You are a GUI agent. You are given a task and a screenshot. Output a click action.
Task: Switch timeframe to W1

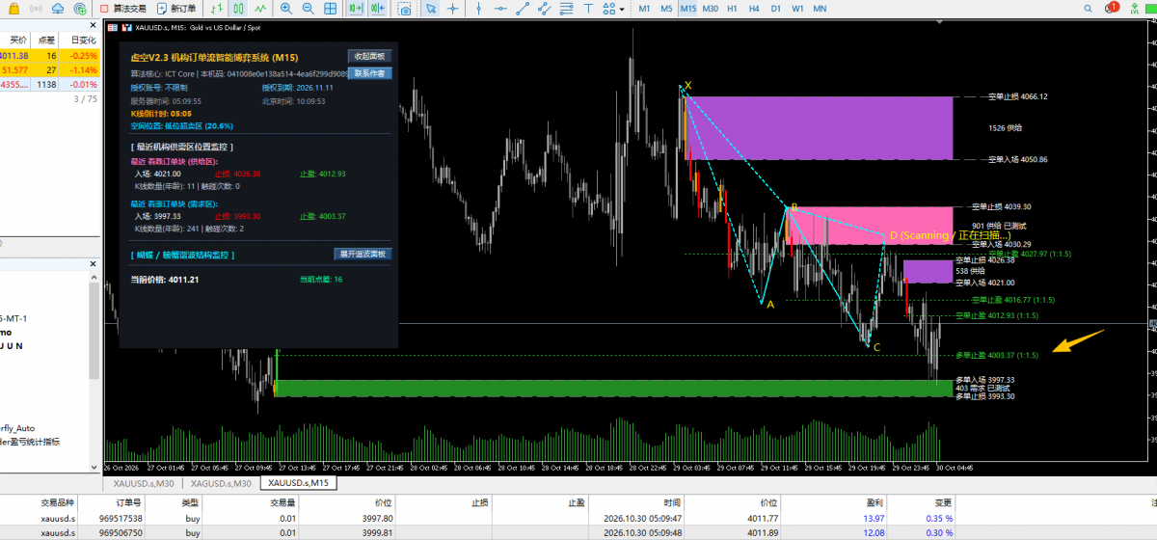(797, 9)
